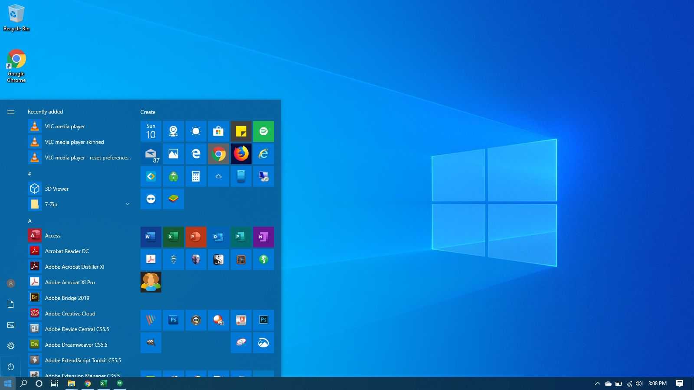Open Pictures from Start sidebar
The height and width of the screenshot is (390, 694).
pos(11,325)
